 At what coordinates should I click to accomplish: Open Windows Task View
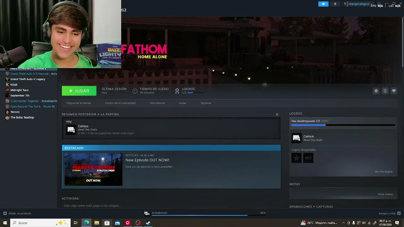tap(76, 223)
